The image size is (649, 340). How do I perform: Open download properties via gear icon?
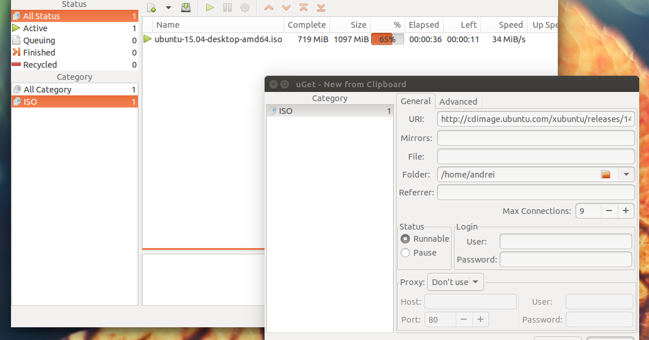[x=244, y=8]
